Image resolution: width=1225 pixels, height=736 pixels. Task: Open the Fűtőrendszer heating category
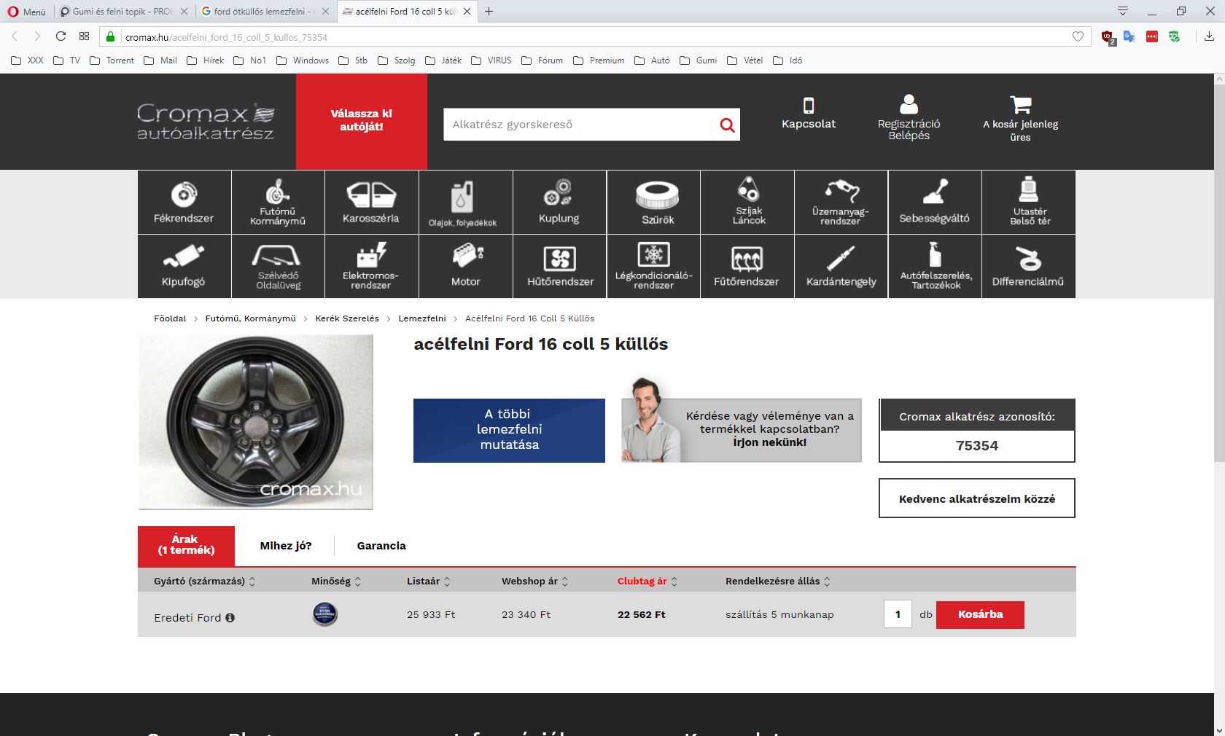click(x=747, y=267)
